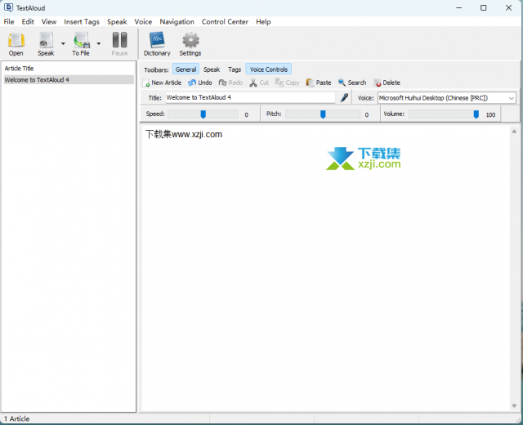Image resolution: width=523 pixels, height=425 pixels.
Task: Open the File menu
Action: click(9, 22)
